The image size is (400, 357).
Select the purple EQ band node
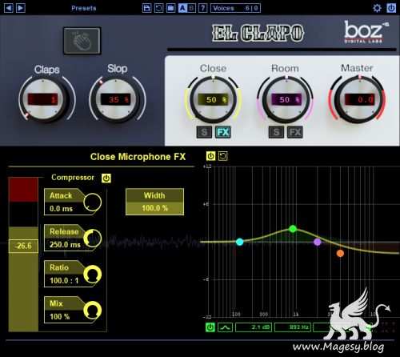(318, 242)
